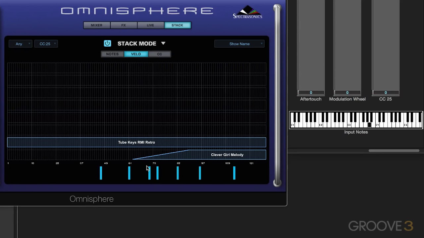
Task: Toggle the Stack Mode power button
Action: pos(107,43)
